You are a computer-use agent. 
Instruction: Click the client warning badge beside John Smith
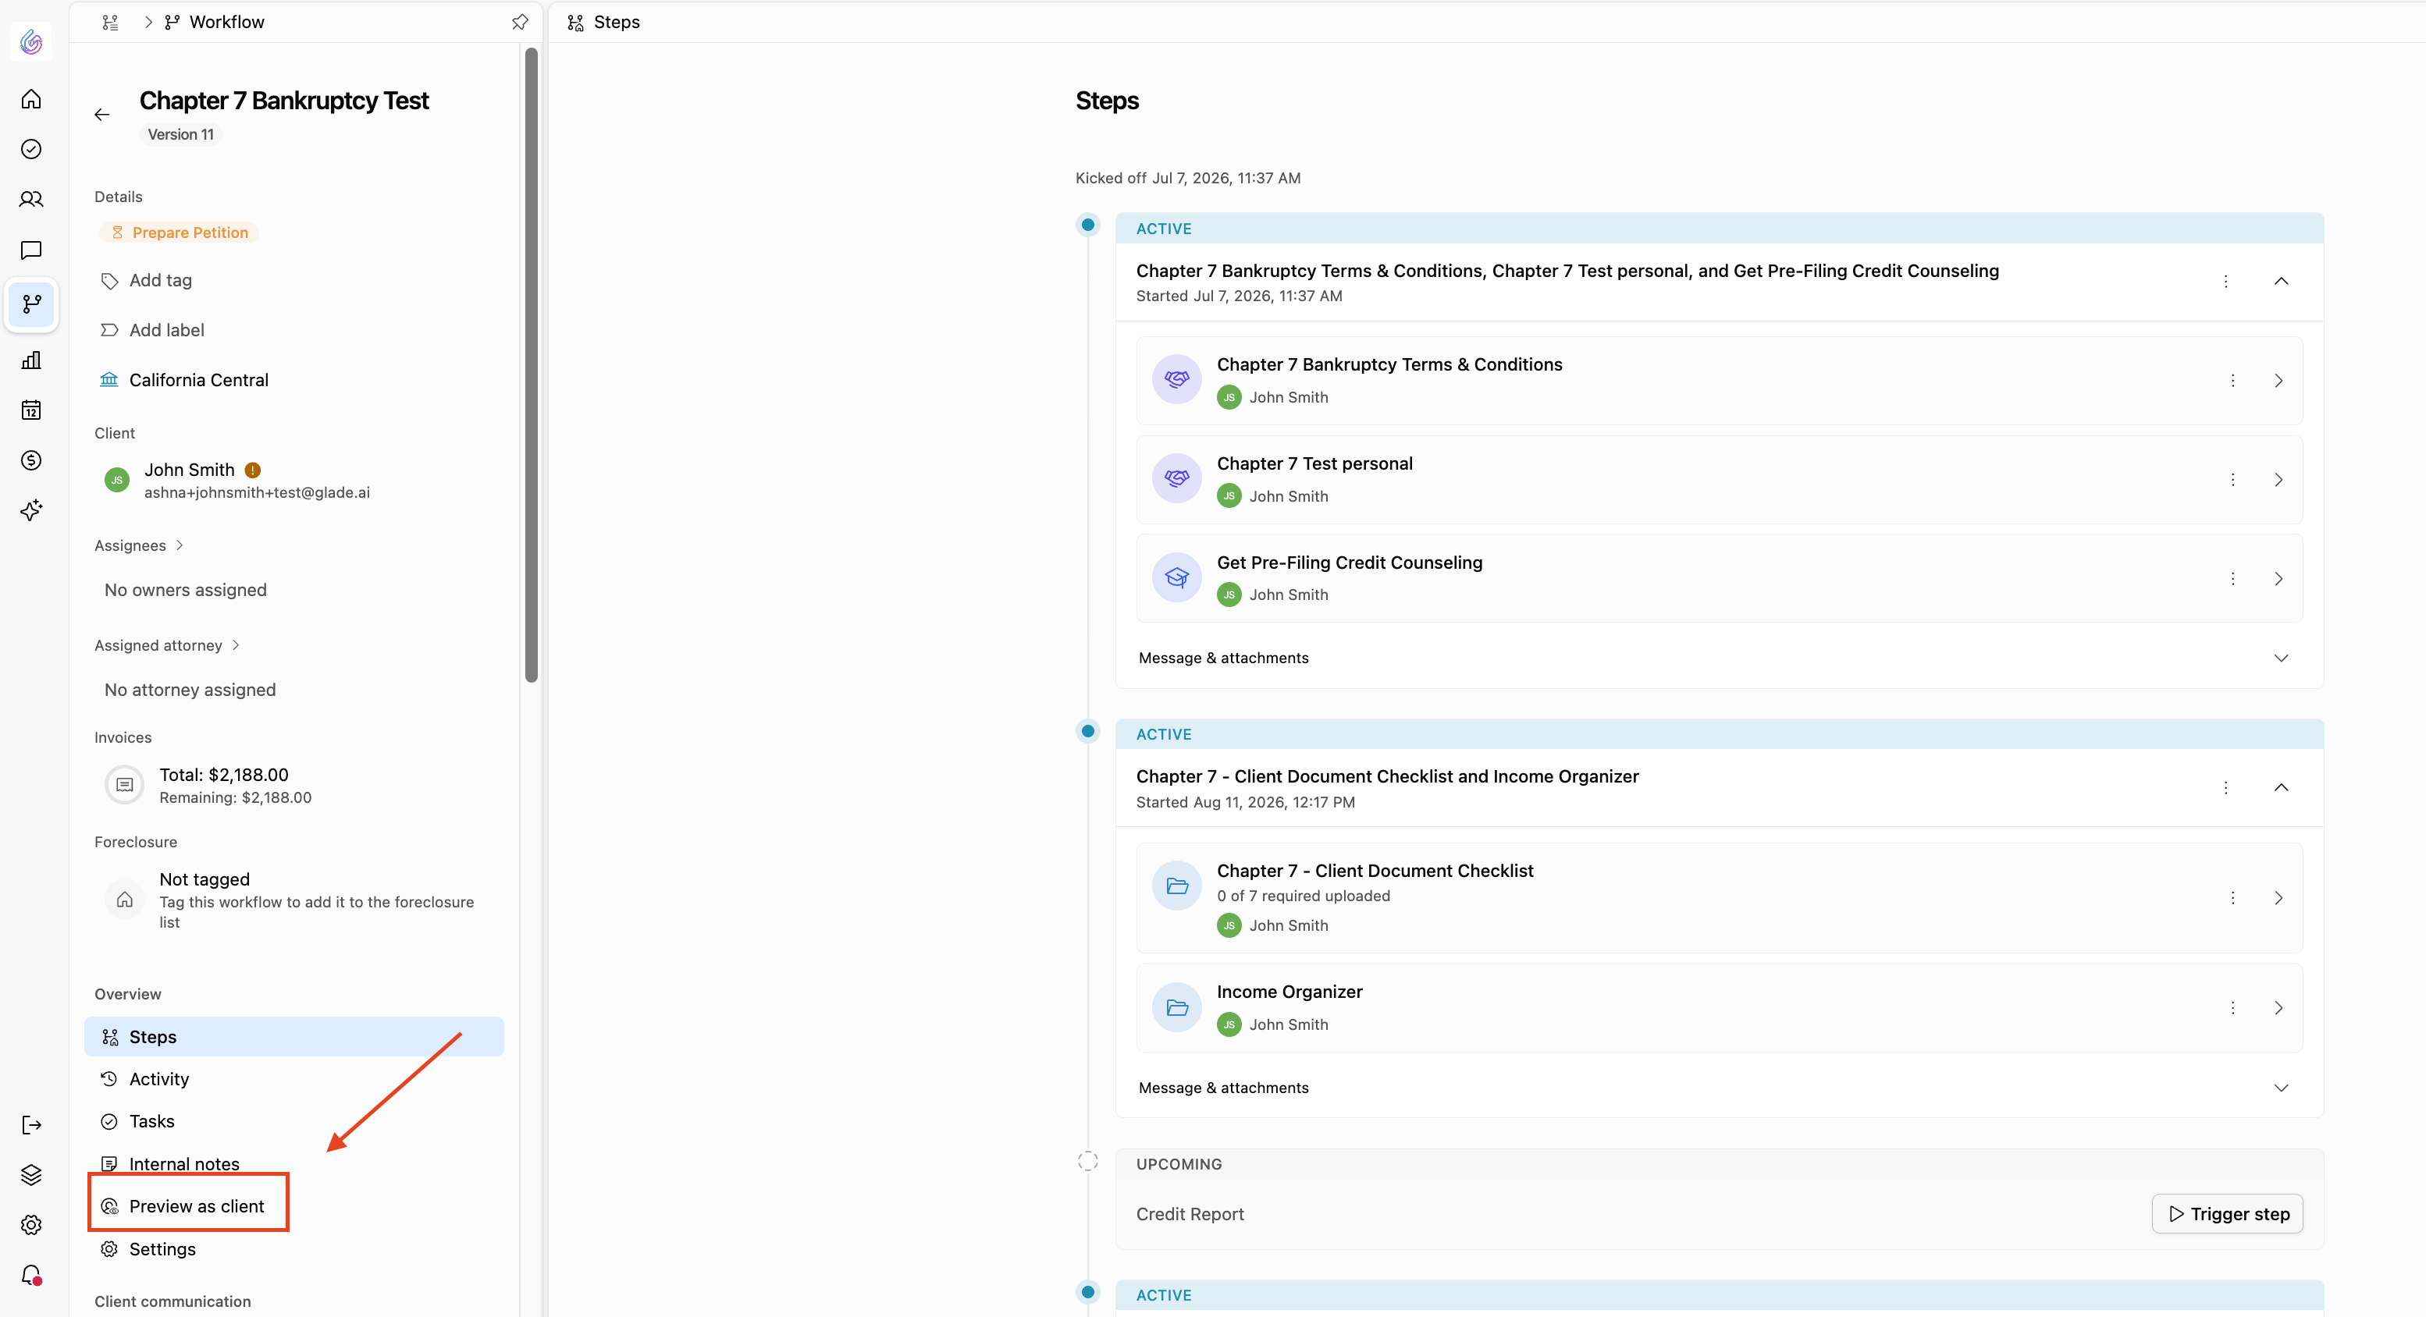click(252, 470)
